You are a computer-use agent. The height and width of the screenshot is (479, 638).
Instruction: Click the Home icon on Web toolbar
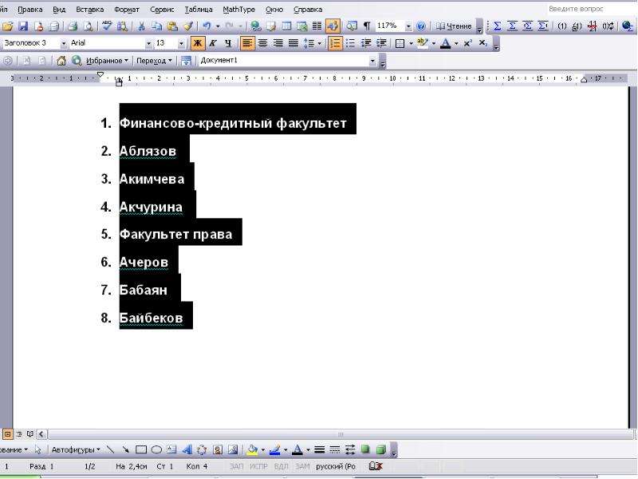61,61
